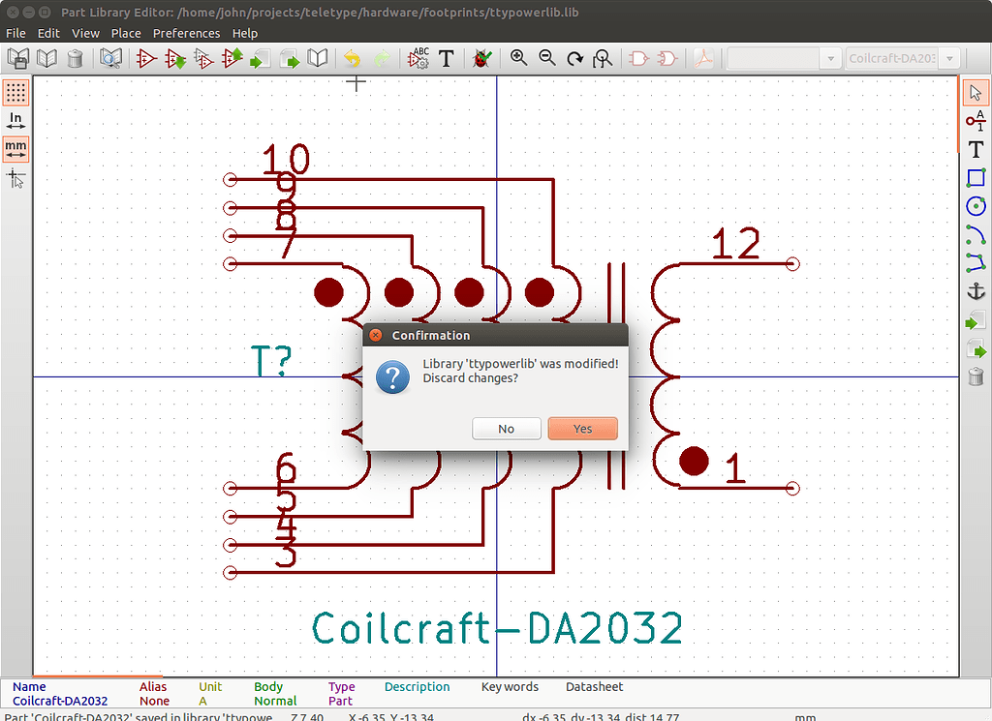992x721 pixels.
Task: Toggle full-screen cursor shape
Action: 15,178
